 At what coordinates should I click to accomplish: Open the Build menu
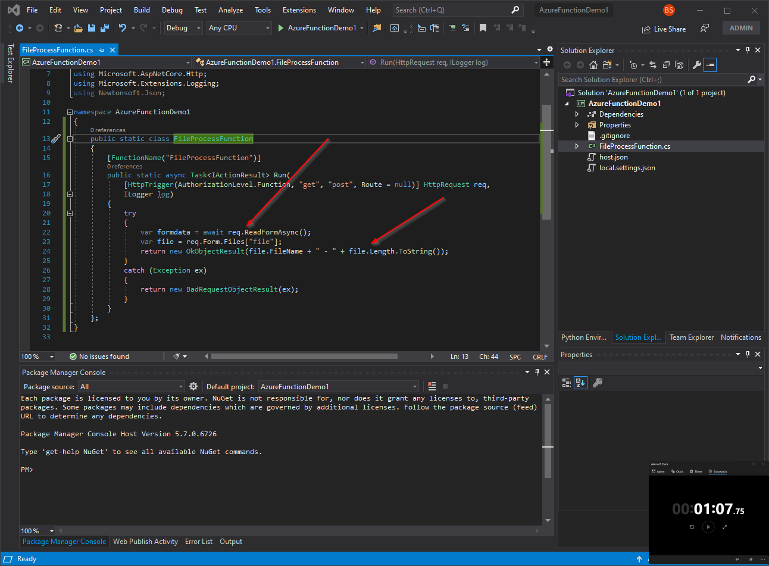tap(142, 10)
